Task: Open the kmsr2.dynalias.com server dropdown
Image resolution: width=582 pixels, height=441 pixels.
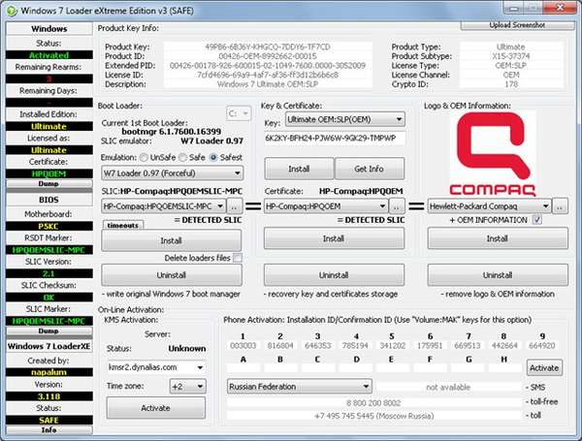Action: [x=156, y=367]
